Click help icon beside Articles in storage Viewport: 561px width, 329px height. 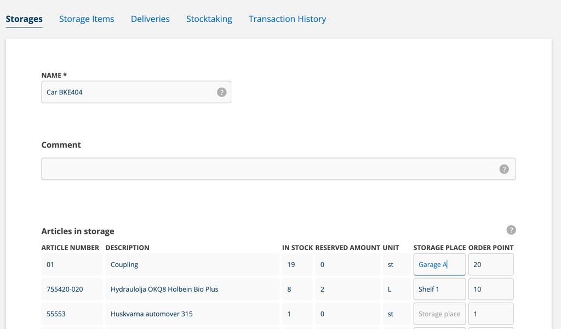tap(511, 230)
